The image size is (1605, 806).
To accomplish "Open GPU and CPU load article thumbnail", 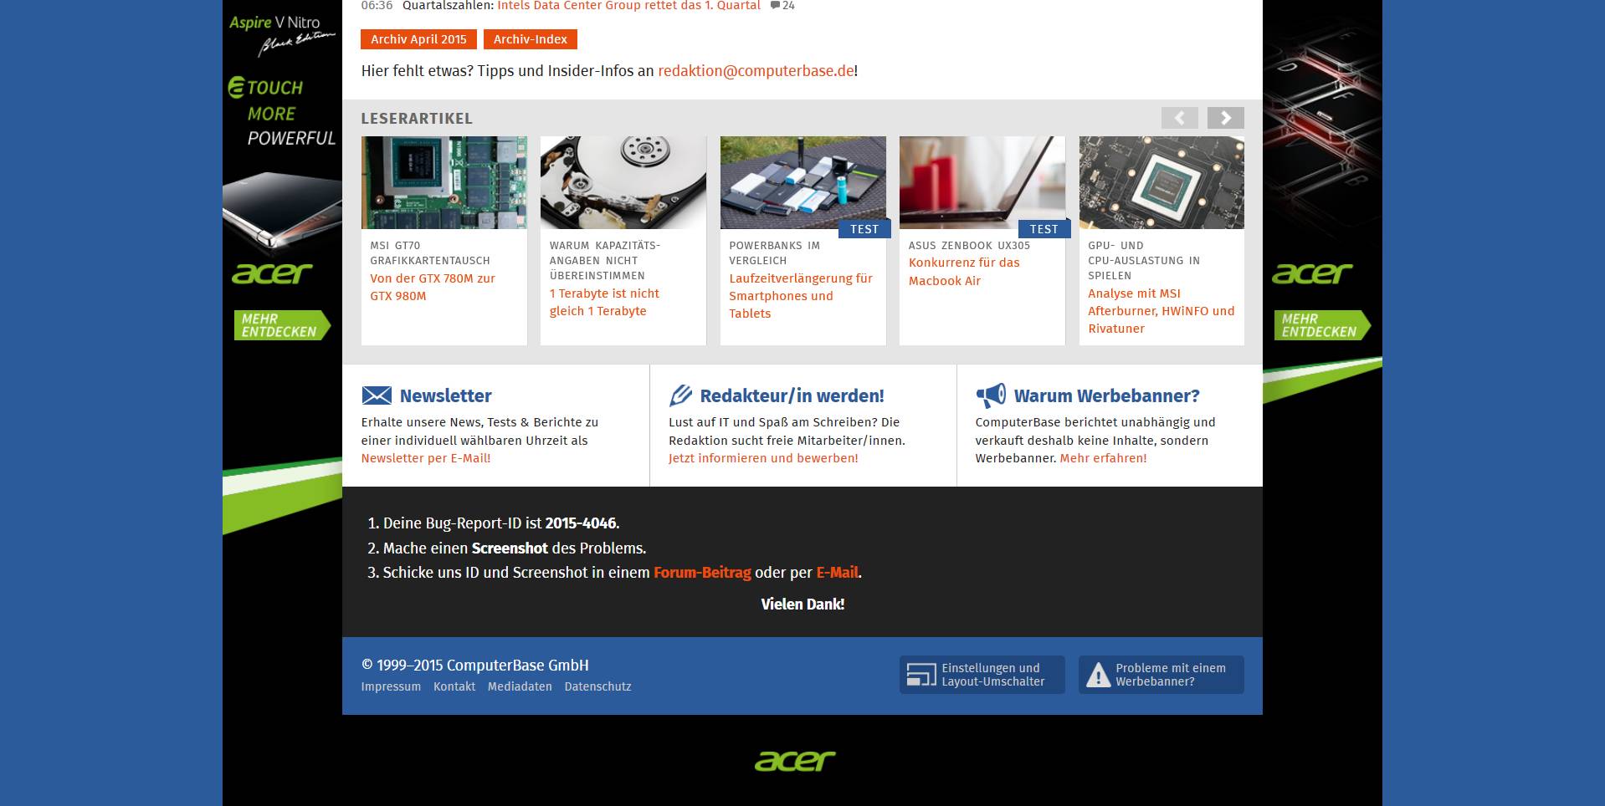I will tap(1161, 182).
